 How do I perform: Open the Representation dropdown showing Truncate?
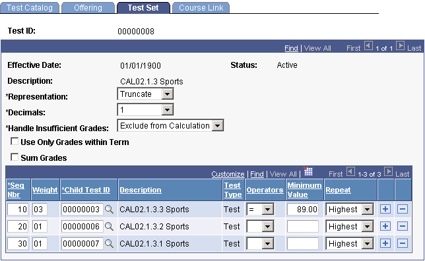145,94
